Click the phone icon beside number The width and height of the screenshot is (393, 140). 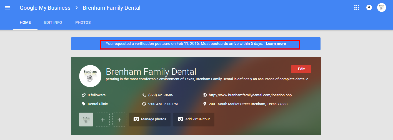click(x=144, y=95)
